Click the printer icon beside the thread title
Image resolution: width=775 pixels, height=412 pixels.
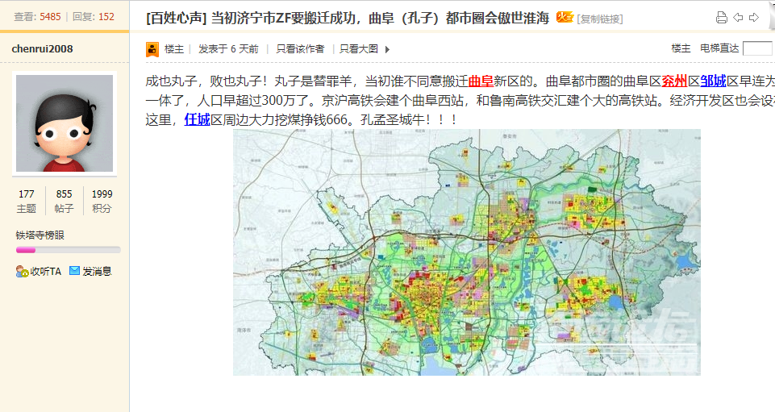click(x=721, y=18)
